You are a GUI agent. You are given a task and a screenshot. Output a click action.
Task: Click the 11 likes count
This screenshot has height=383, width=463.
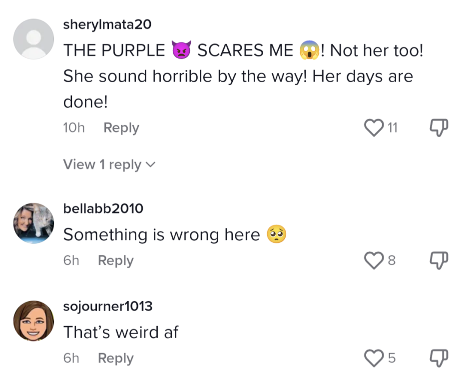[x=393, y=128]
